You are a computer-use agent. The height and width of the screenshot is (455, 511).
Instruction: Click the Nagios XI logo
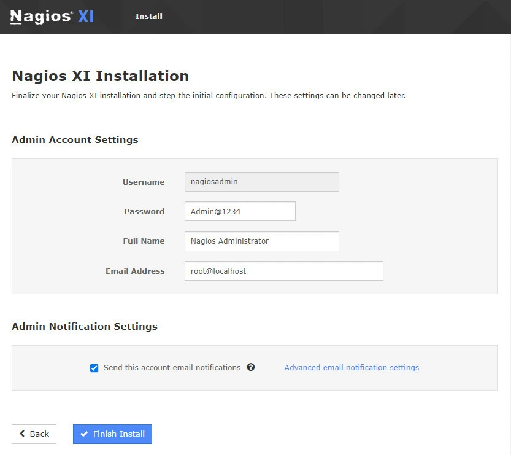52,17
